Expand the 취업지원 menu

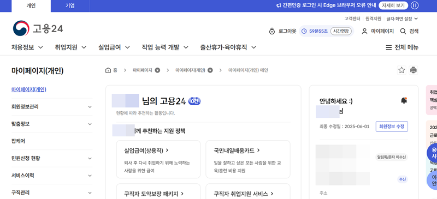[x=70, y=47]
